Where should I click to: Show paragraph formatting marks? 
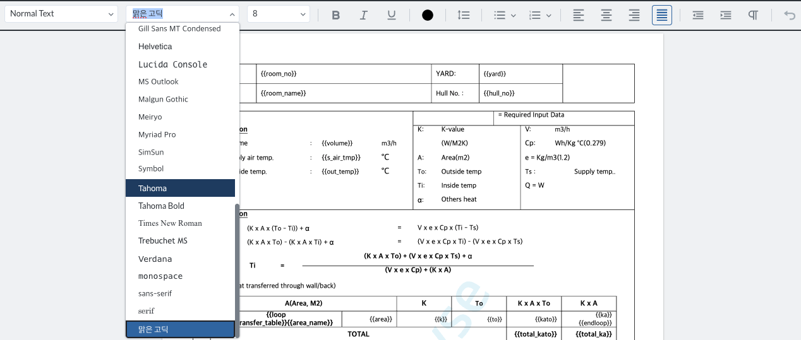point(753,15)
